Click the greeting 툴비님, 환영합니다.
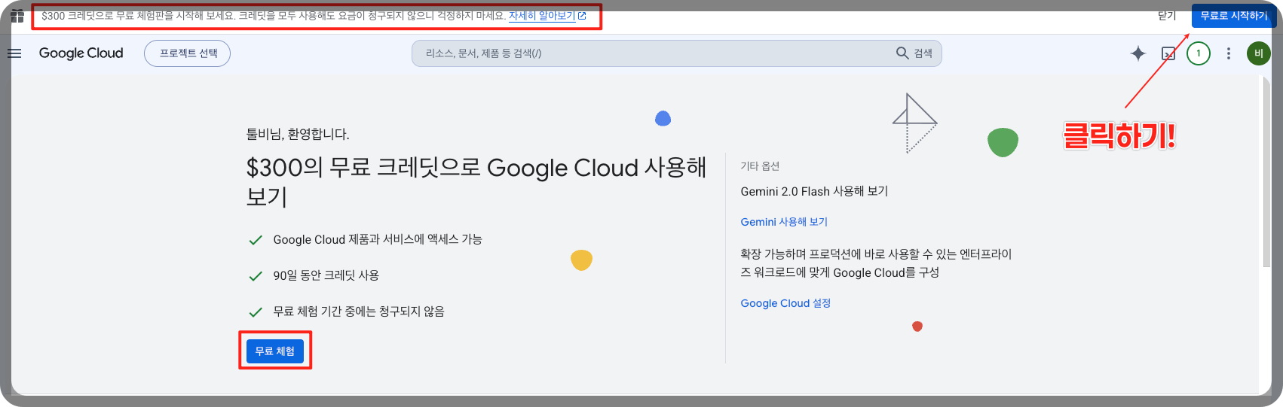 point(298,134)
